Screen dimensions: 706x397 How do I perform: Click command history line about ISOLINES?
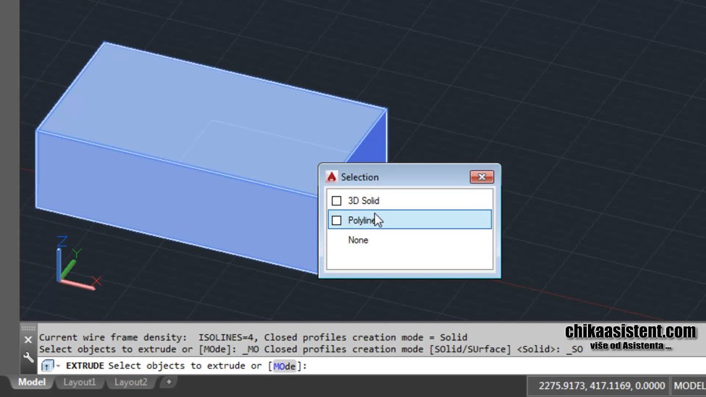253,337
